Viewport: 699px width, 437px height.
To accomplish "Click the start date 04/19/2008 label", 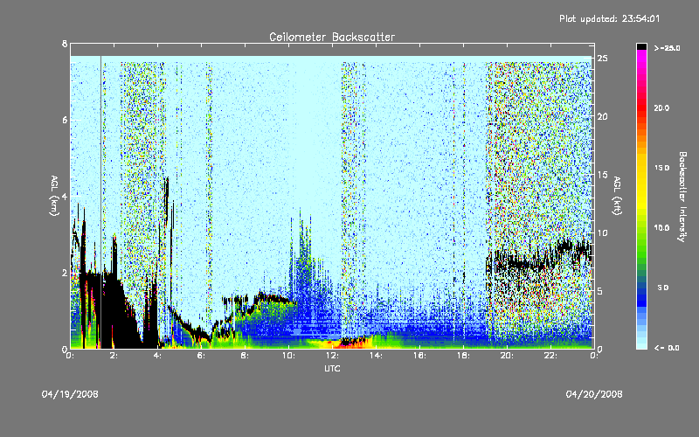I will coord(70,394).
